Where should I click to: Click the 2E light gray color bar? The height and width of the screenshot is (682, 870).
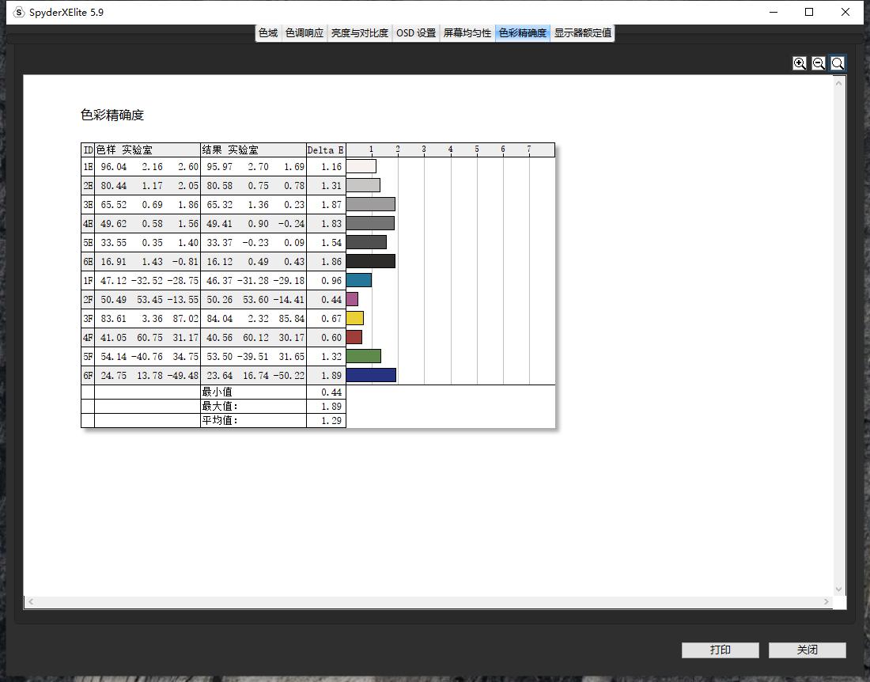click(364, 185)
